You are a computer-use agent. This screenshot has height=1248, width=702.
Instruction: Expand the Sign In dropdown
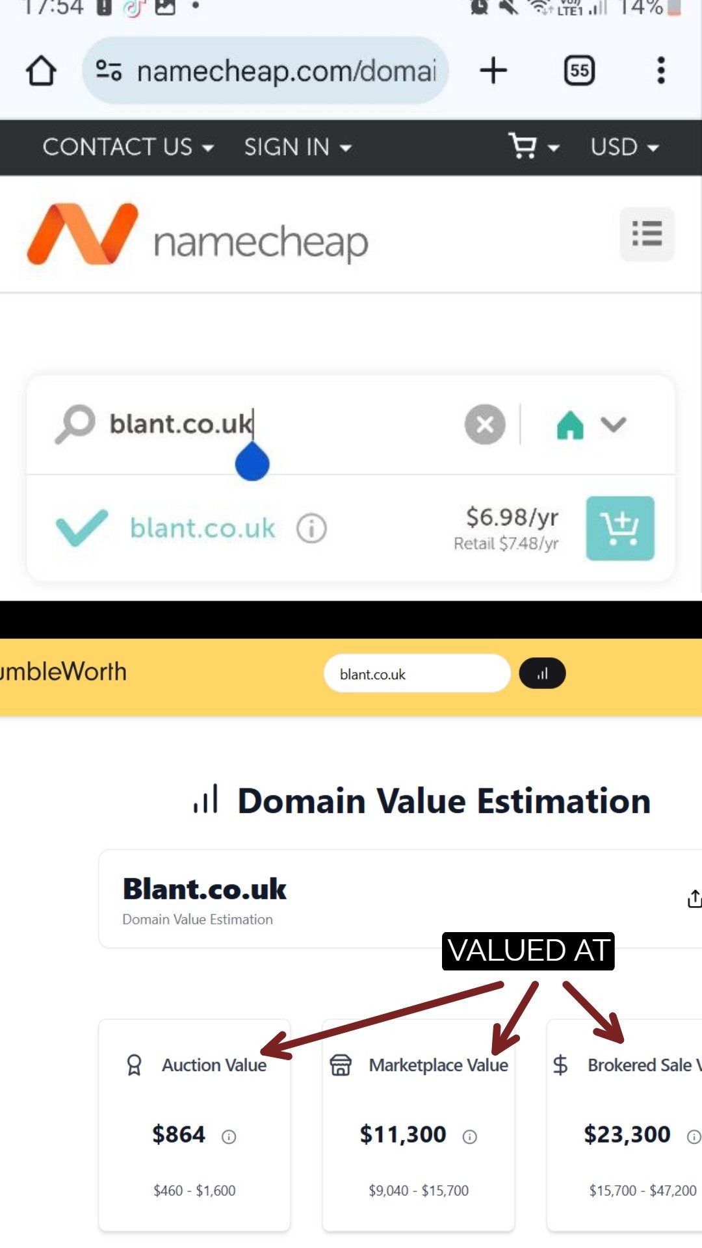tap(298, 148)
